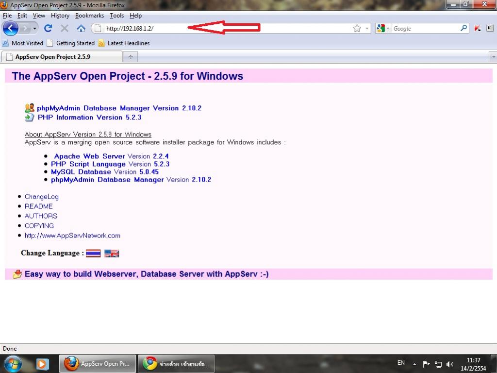Go back with the blue Back arrow

point(10,29)
